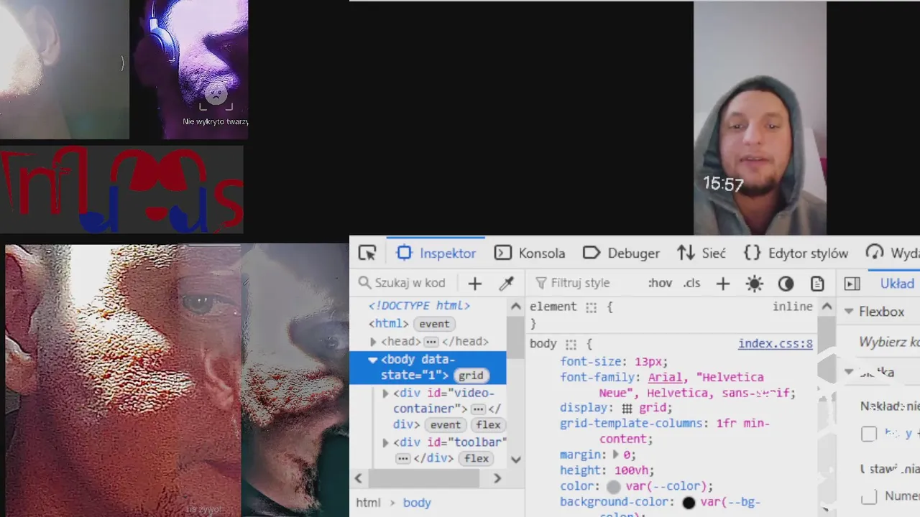
Task: Click the horizontal scrollbar right arrow
Action: 497,478
